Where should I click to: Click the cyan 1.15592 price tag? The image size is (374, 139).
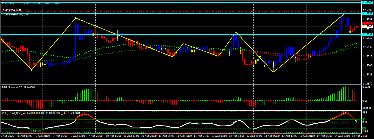(367, 34)
